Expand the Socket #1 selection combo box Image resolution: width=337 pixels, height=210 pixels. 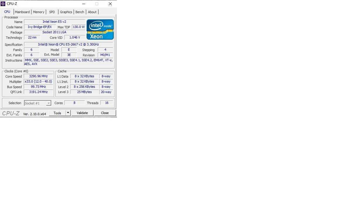(x=38, y=103)
